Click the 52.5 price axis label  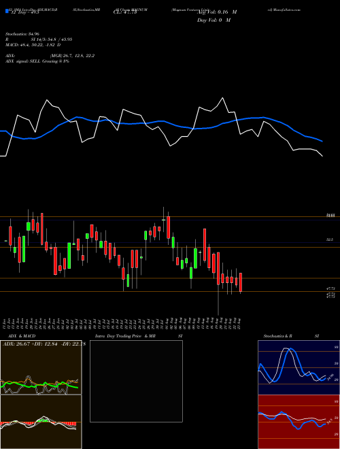(x=329, y=239)
